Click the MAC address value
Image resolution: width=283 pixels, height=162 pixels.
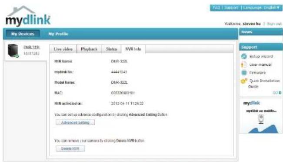123,93
